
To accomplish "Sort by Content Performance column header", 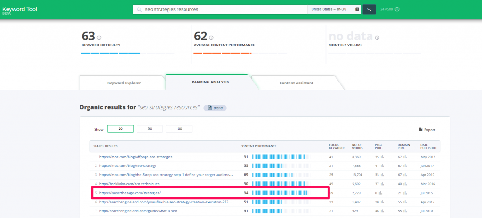I will [258, 146].
